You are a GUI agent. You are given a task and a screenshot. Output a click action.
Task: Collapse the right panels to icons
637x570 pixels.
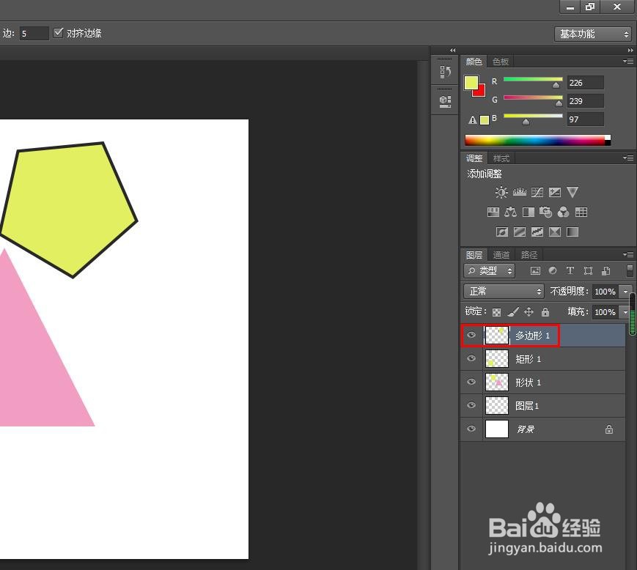tap(630, 51)
